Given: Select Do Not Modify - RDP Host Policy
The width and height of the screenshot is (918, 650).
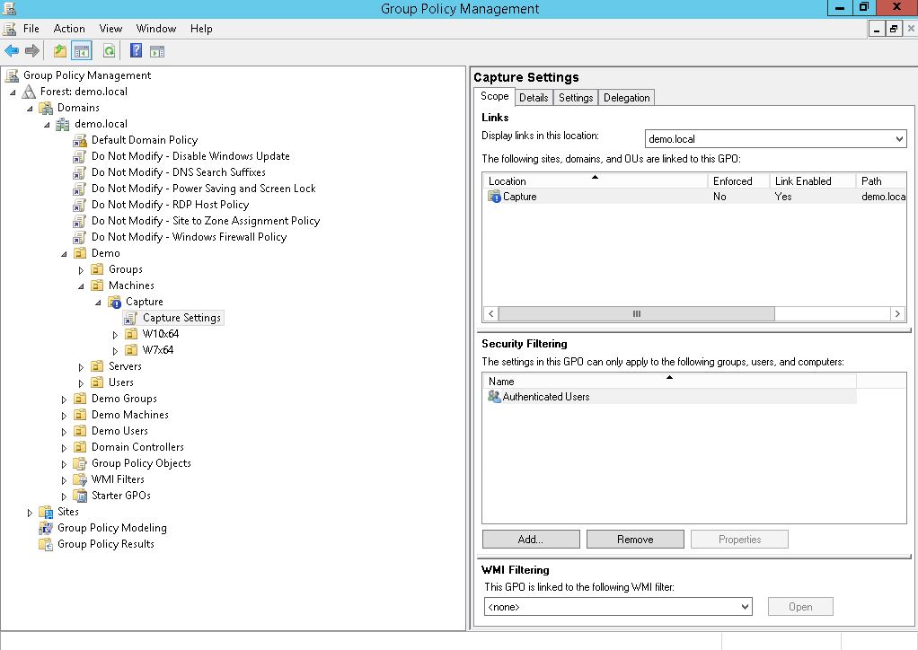Looking at the screenshot, I should [x=170, y=205].
